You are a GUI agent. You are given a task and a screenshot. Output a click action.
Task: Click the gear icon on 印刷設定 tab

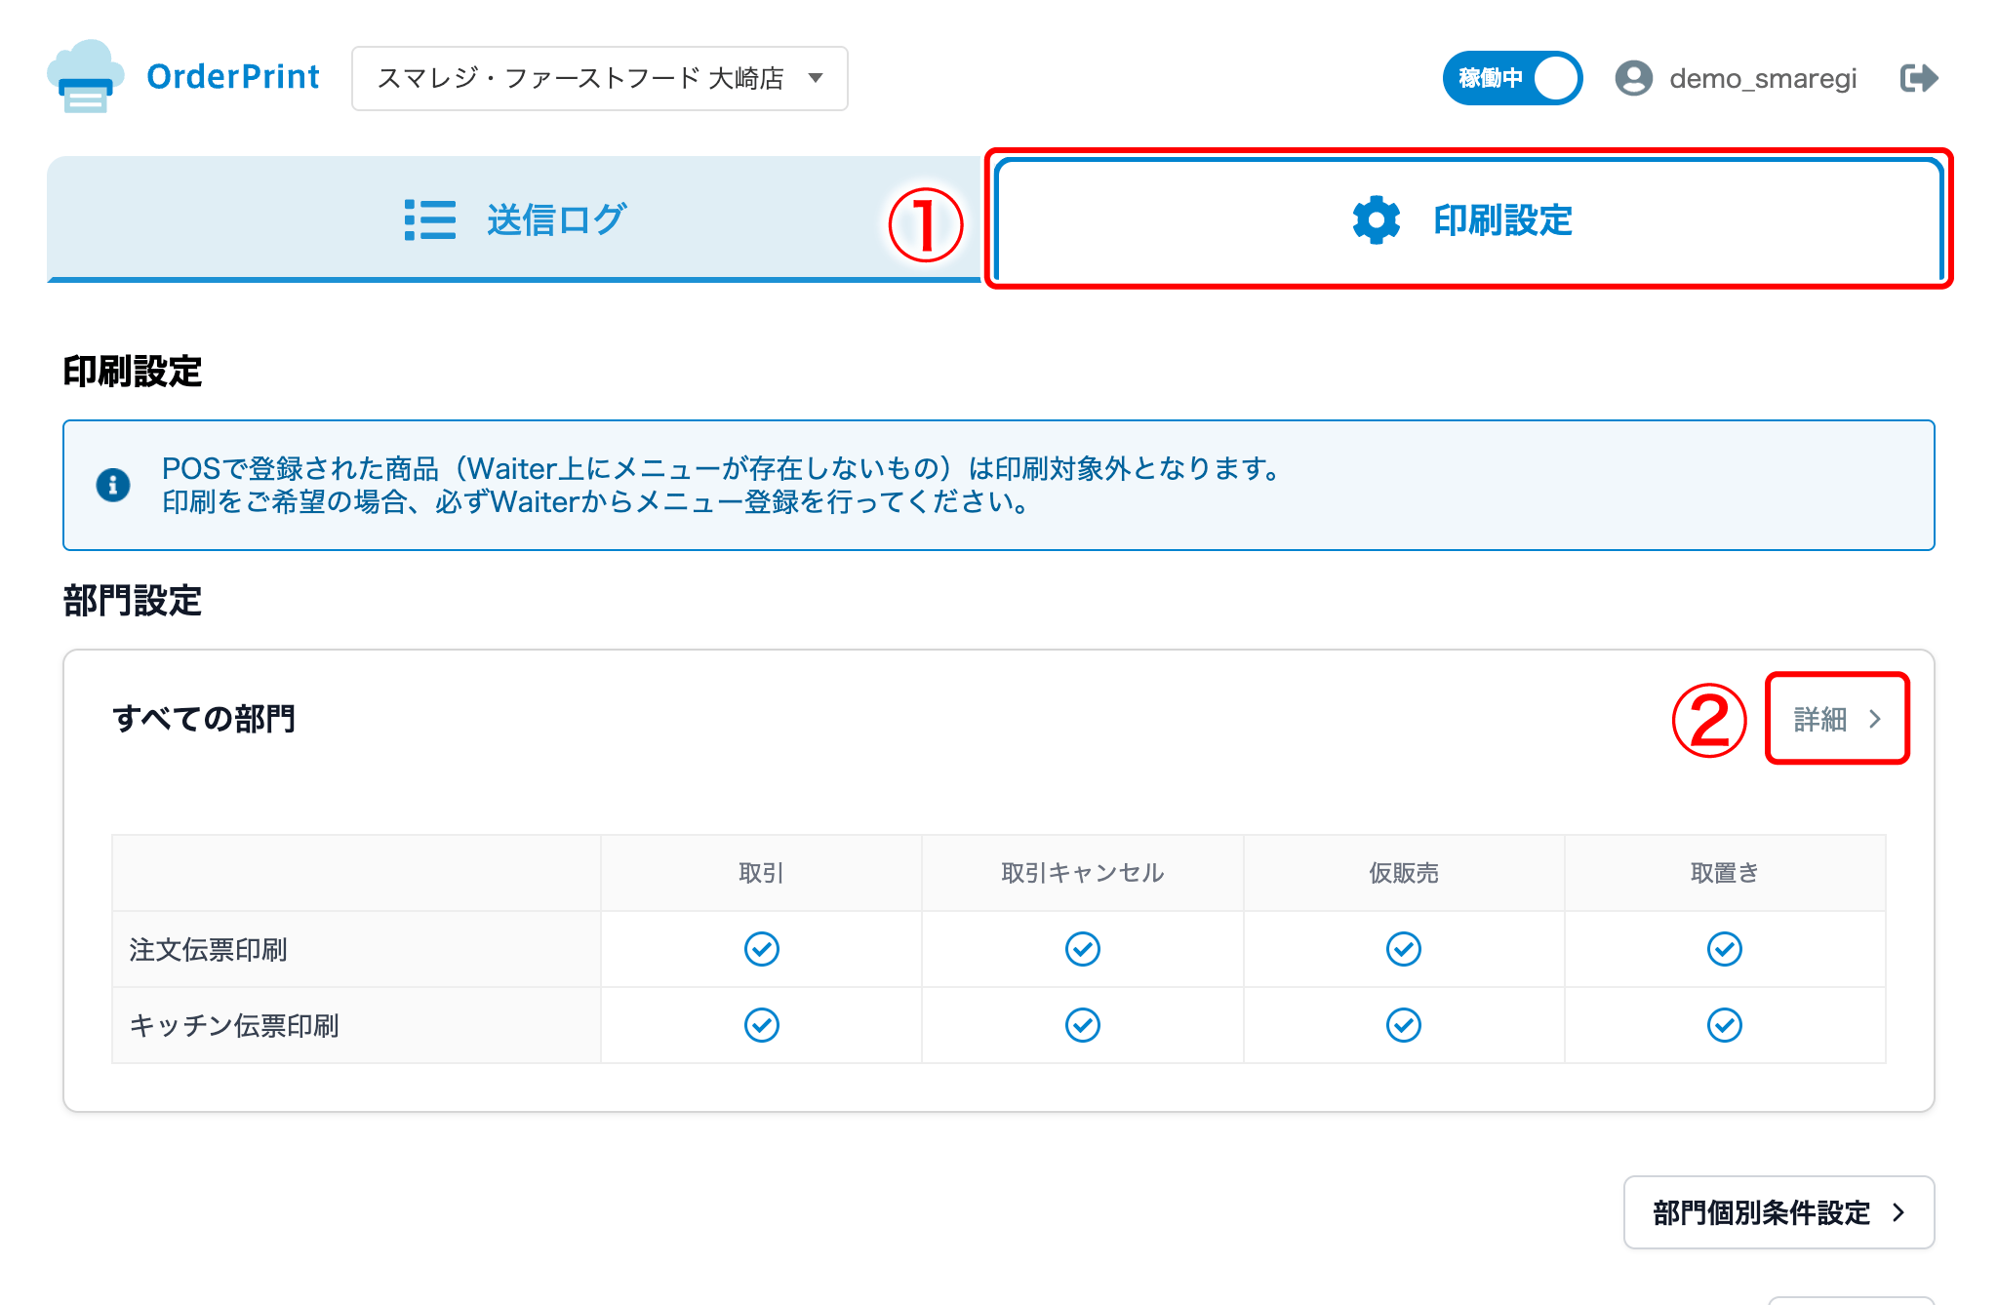pyautogui.click(x=1376, y=220)
